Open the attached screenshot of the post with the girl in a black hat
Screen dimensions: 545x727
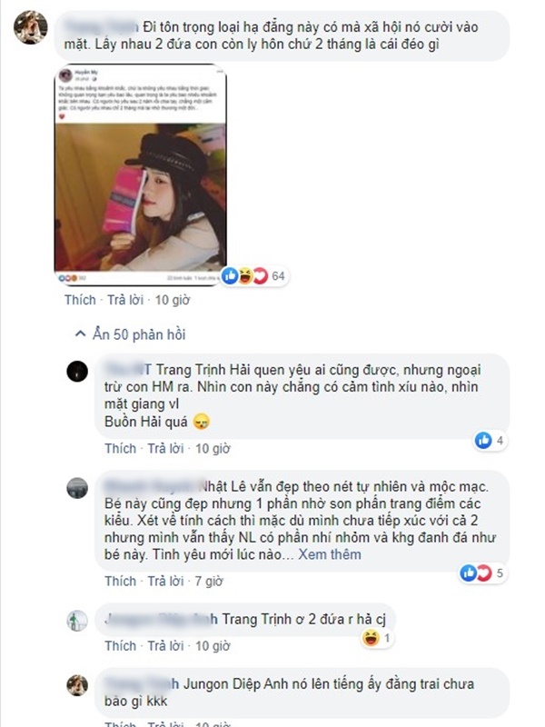(x=141, y=174)
